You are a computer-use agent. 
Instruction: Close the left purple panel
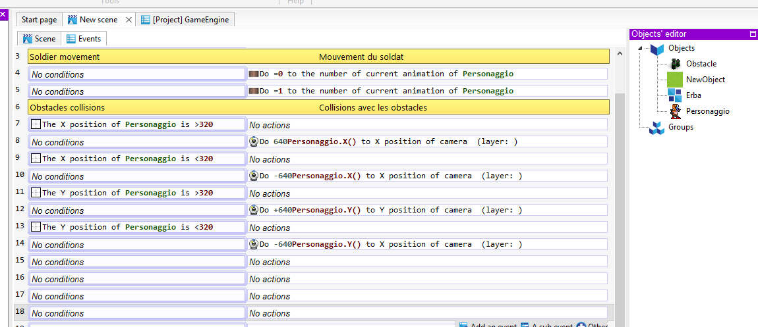pos(3,14)
